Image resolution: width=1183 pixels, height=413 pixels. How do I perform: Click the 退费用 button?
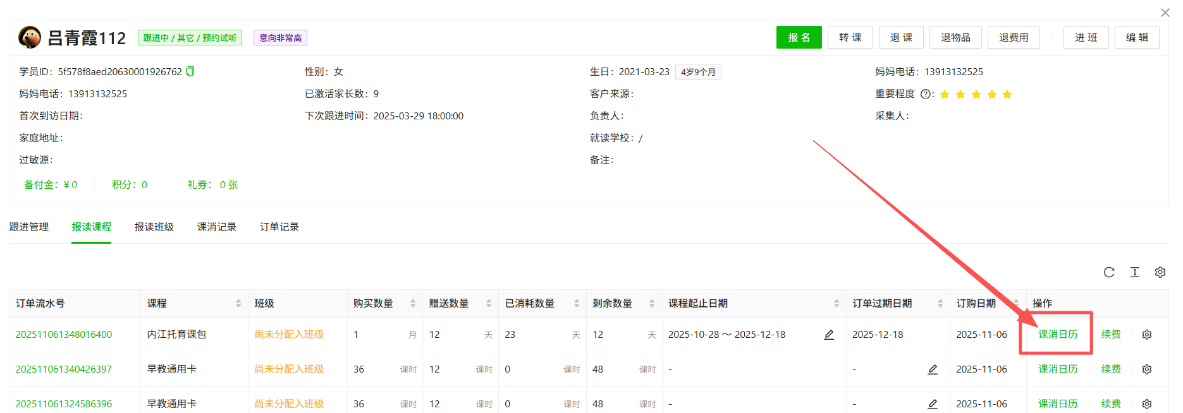[x=1014, y=37]
